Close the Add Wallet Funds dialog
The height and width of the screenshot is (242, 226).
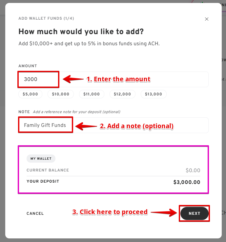[207, 19]
